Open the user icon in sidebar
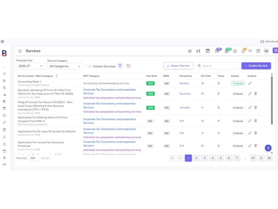This screenshot has height=209, width=278. click(x=4, y=95)
